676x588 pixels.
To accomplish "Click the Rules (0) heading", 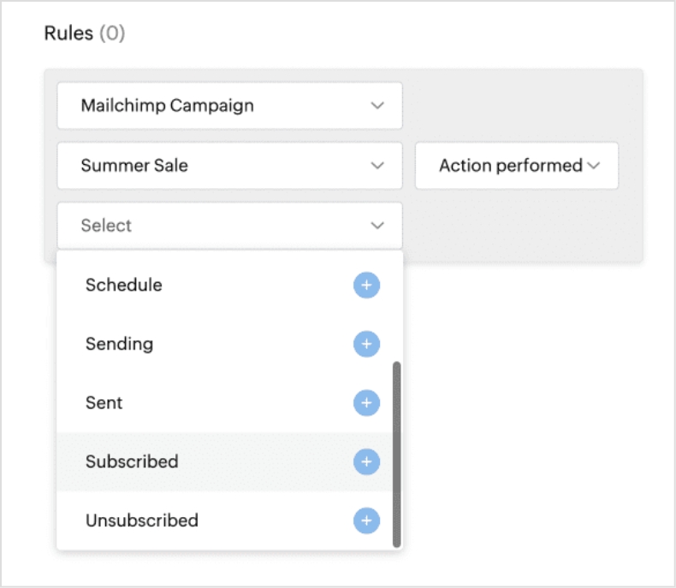I will pyautogui.click(x=84, y=34).
